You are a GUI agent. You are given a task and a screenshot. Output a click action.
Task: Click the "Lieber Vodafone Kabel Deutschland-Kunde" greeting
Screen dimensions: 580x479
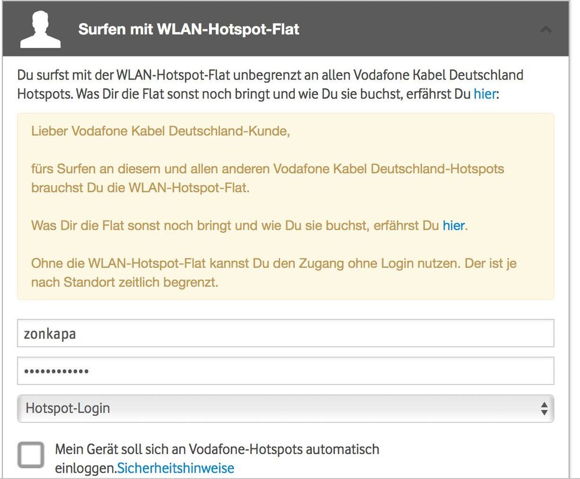tap(160, 131)
